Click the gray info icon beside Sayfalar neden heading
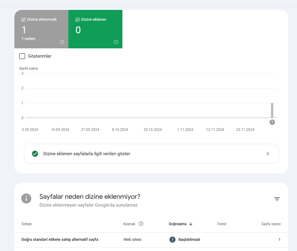 [26, 198]
